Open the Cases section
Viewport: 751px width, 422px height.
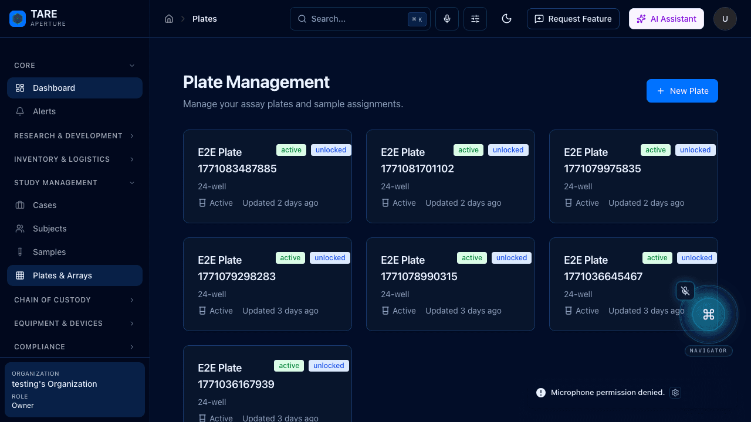tap(46, 205)
